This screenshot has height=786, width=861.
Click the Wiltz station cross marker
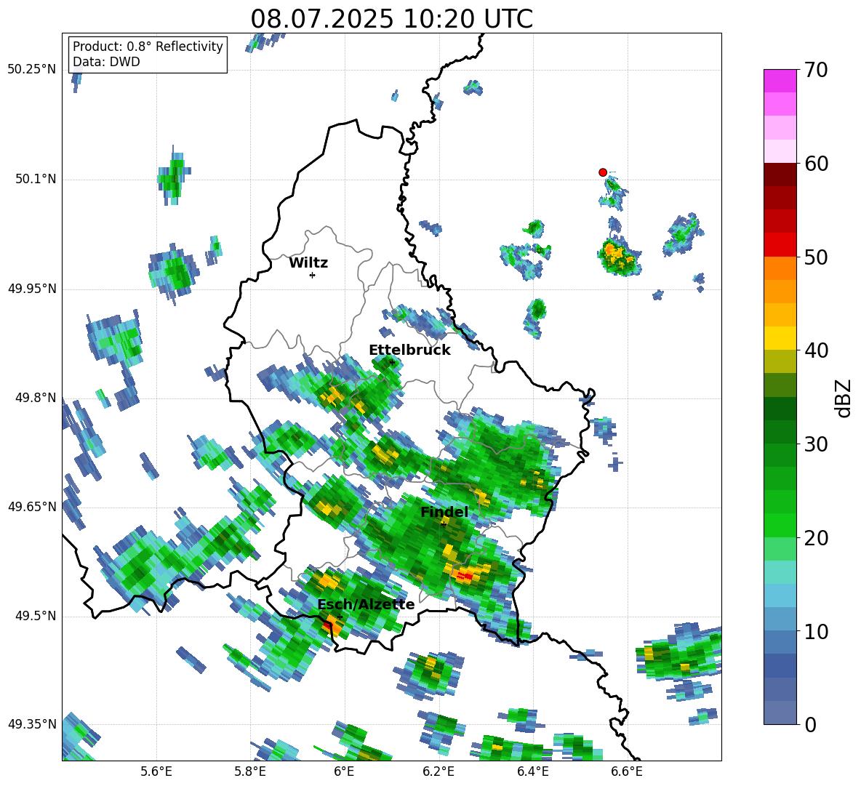tap(312, 275)
